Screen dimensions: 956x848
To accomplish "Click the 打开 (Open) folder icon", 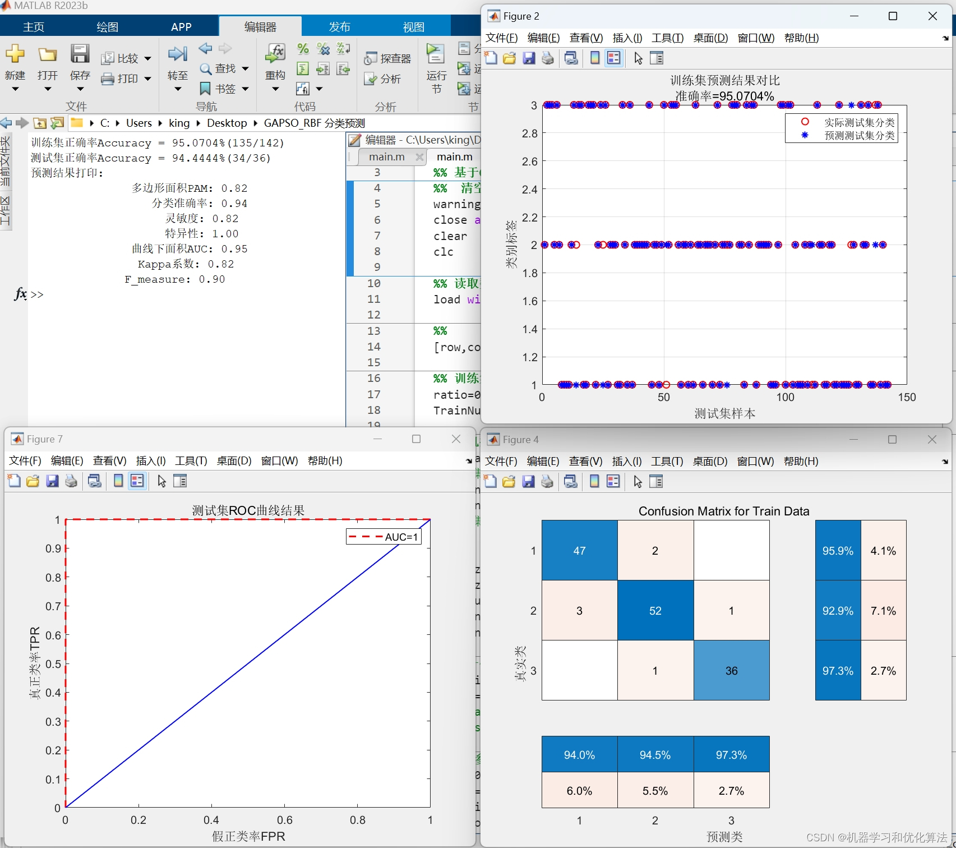I will [x=48, y=54].
